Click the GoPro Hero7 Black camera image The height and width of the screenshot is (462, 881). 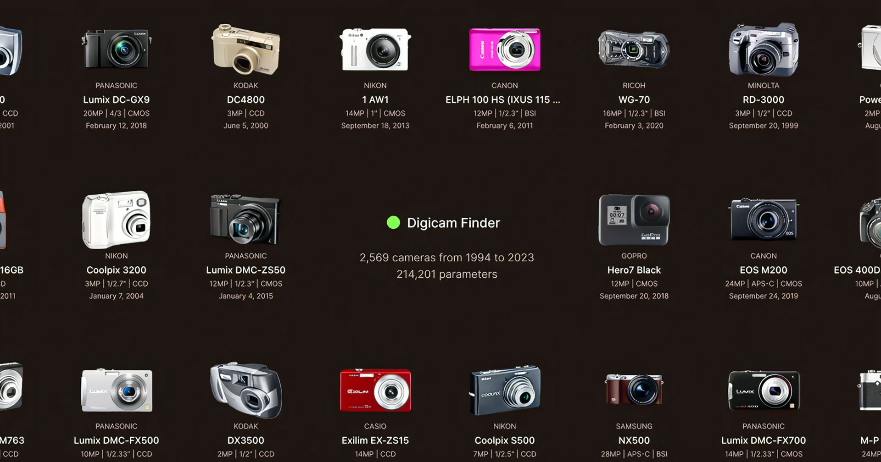(634, 220)
